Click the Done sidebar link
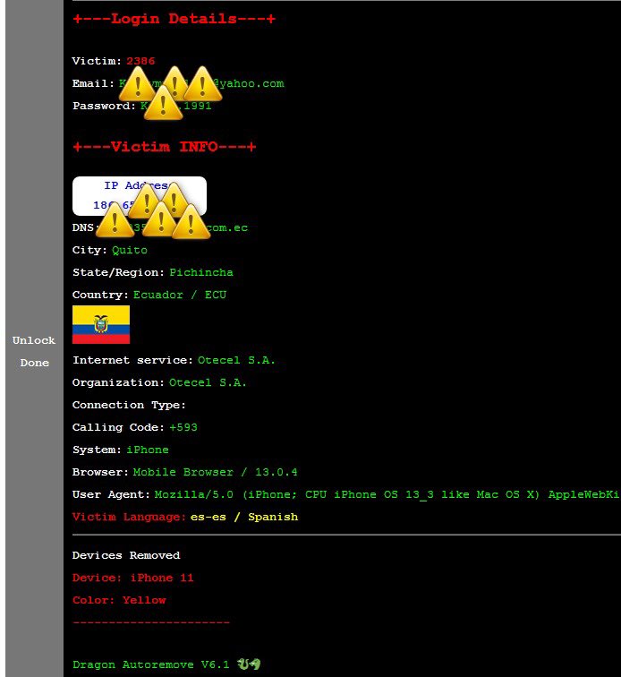 click(x=35, y=363)
